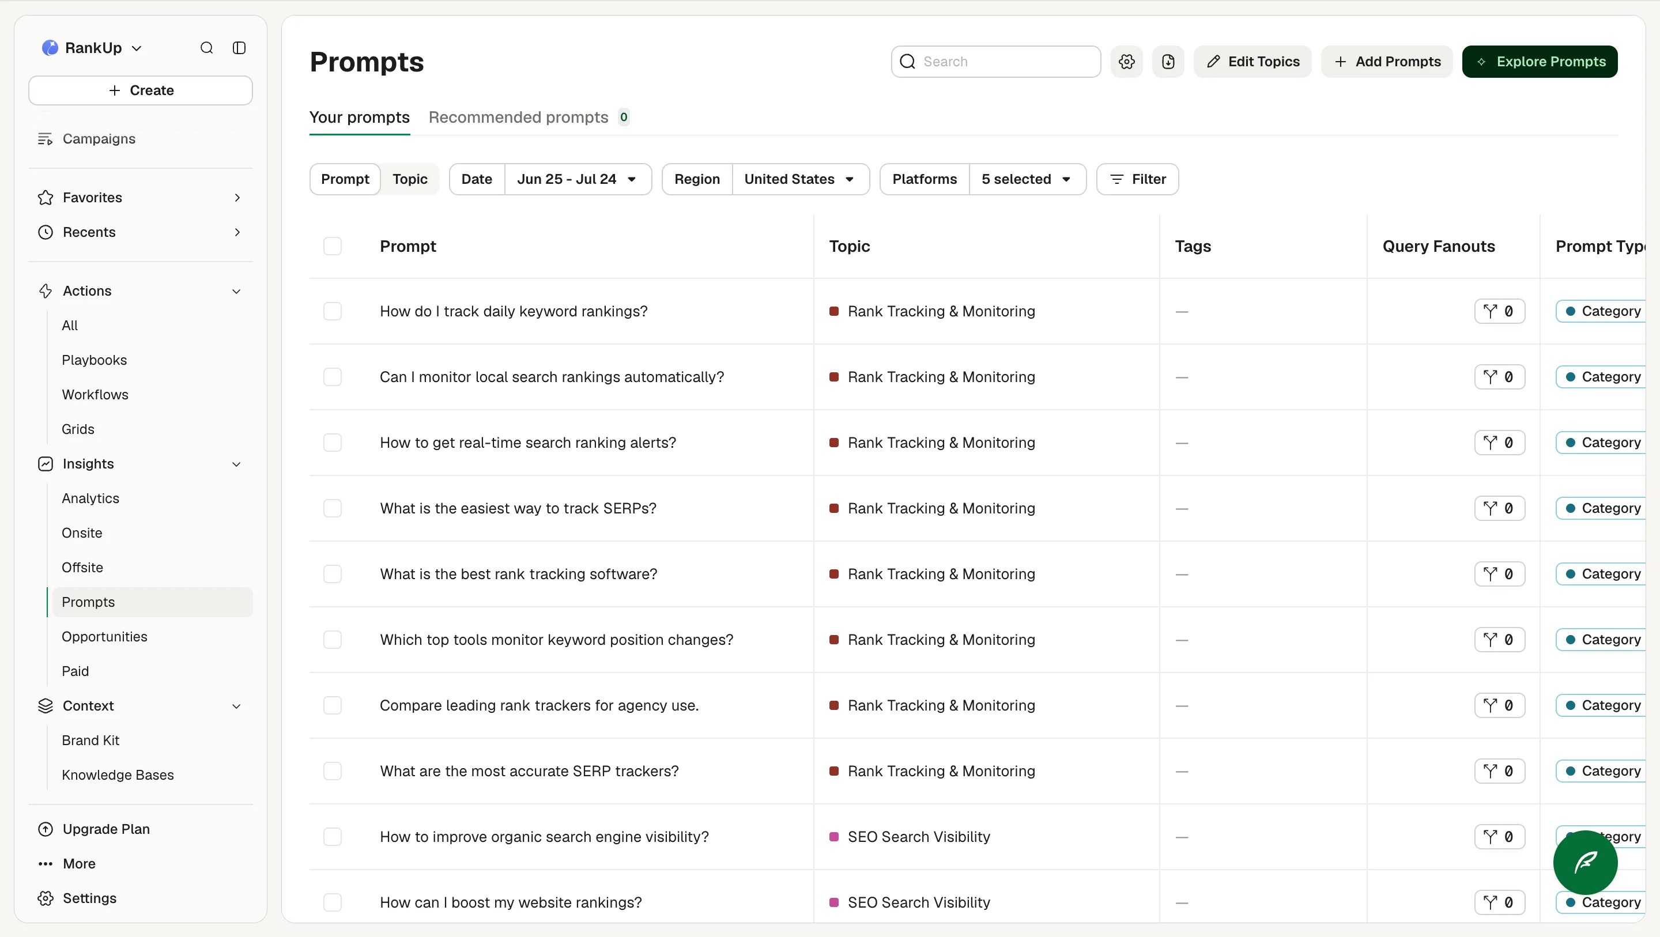Open Knowledge Bases link in sidebar
1660x937 pixels.
118,774
